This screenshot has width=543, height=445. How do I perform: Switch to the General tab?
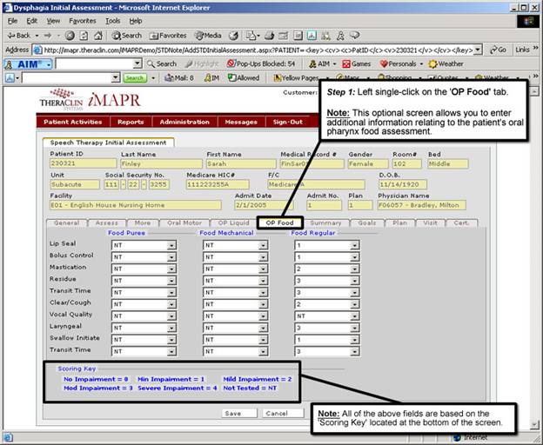pyautogui.click(x=66, y=223)
